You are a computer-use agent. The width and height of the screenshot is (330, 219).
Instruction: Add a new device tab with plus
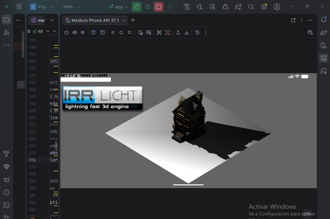[133, 20]
